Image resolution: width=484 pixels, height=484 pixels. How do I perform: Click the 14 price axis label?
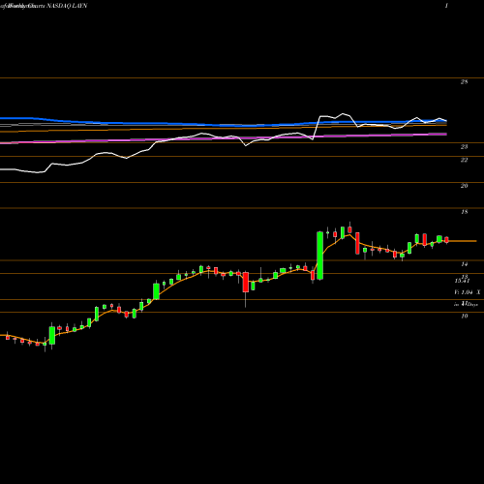click(x=464, y=264)
